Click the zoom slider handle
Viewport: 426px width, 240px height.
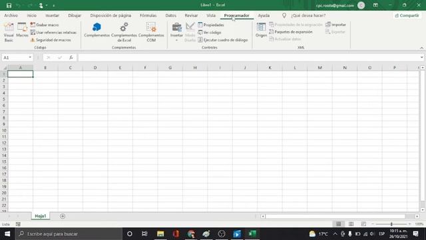pos(391,224)
